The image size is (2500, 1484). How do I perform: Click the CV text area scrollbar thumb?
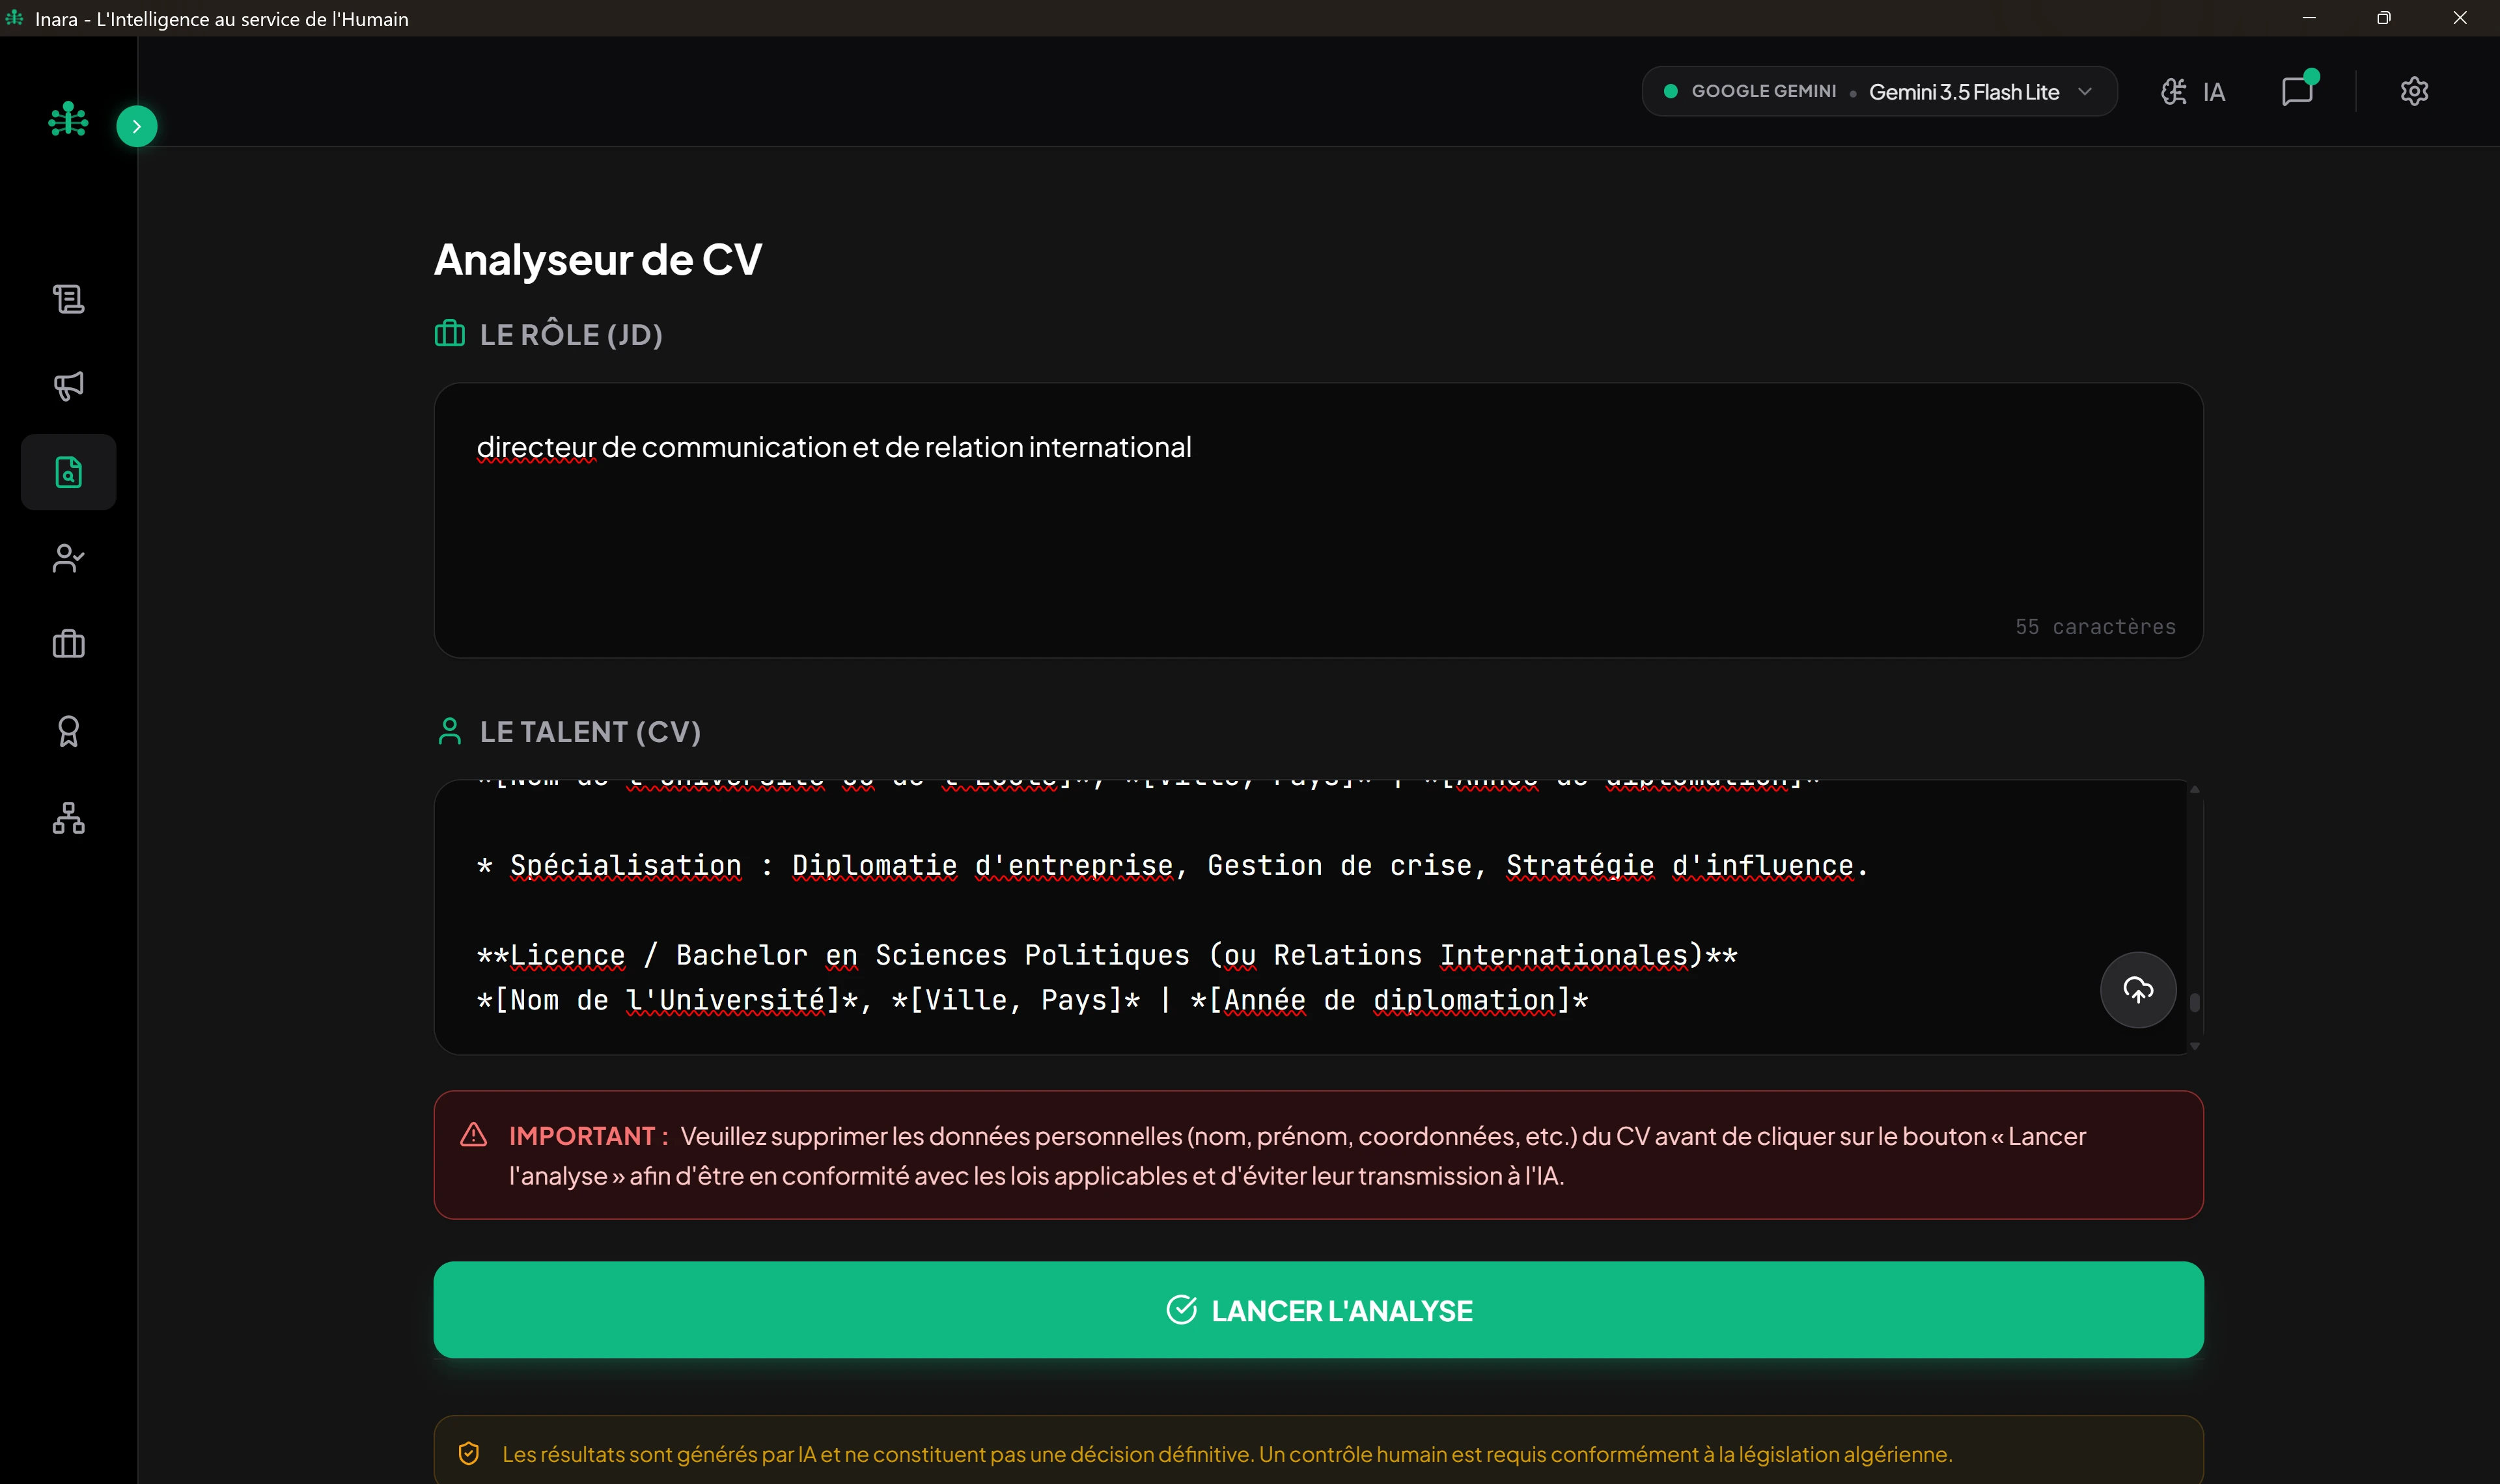[x=2194, y=1002]
